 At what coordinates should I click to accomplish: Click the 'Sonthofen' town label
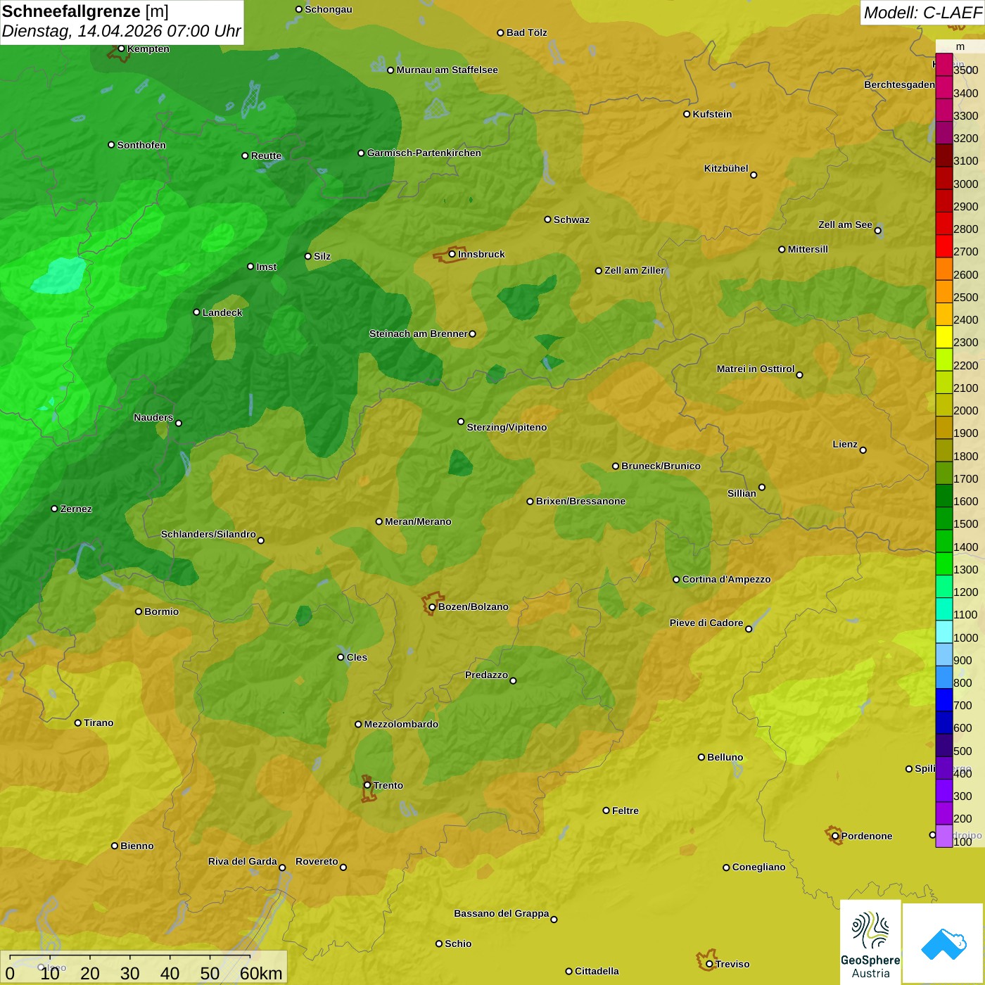tap(141, 145)
